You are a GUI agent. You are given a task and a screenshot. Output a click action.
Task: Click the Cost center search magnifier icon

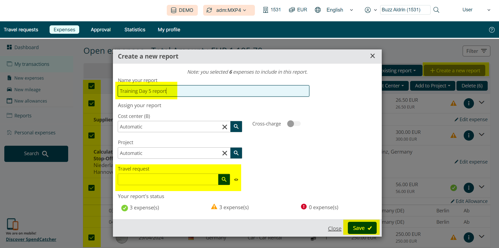236,127
